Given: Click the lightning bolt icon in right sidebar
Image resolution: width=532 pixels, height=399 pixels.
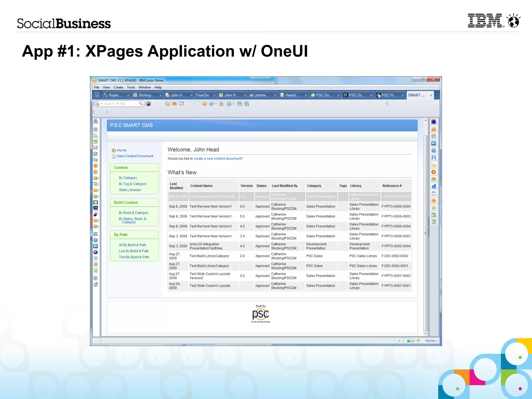Looking at the screenshot, I should click(x=434, y=136).
